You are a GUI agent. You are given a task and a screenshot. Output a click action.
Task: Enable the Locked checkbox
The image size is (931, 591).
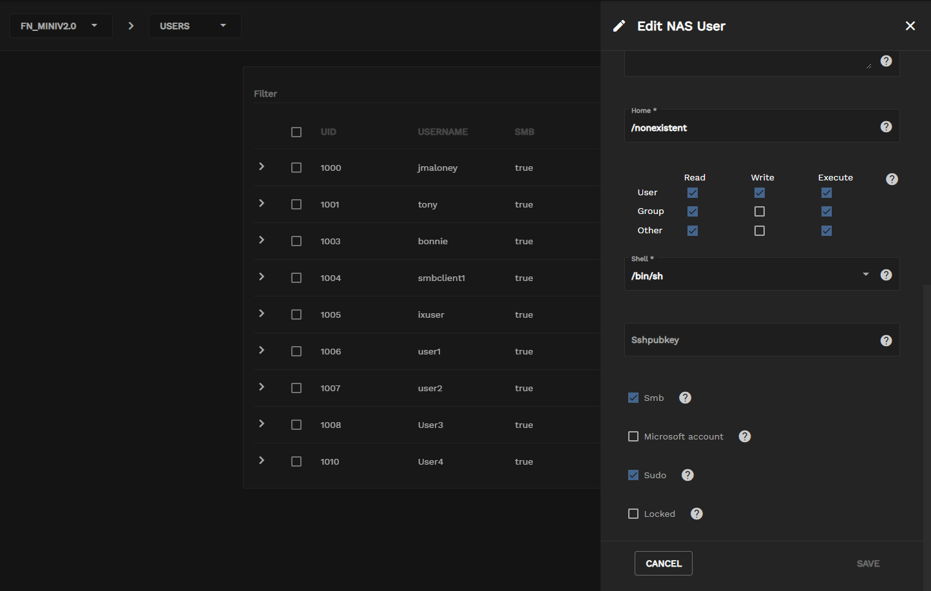tap(633, 514)
